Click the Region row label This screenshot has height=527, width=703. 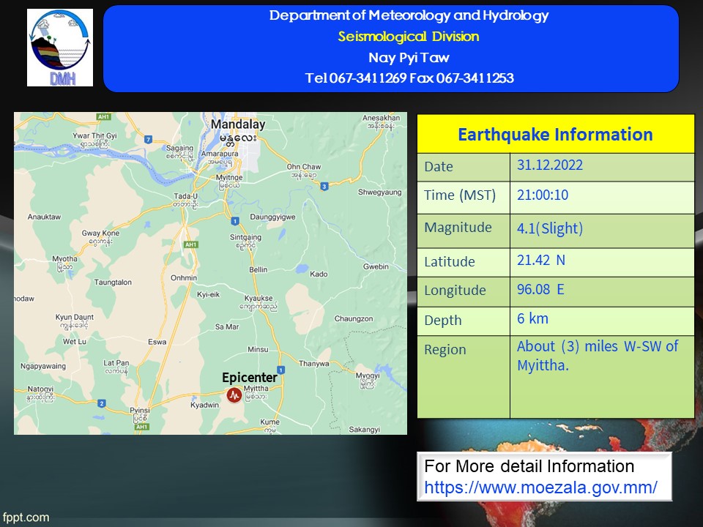point(445,350)
